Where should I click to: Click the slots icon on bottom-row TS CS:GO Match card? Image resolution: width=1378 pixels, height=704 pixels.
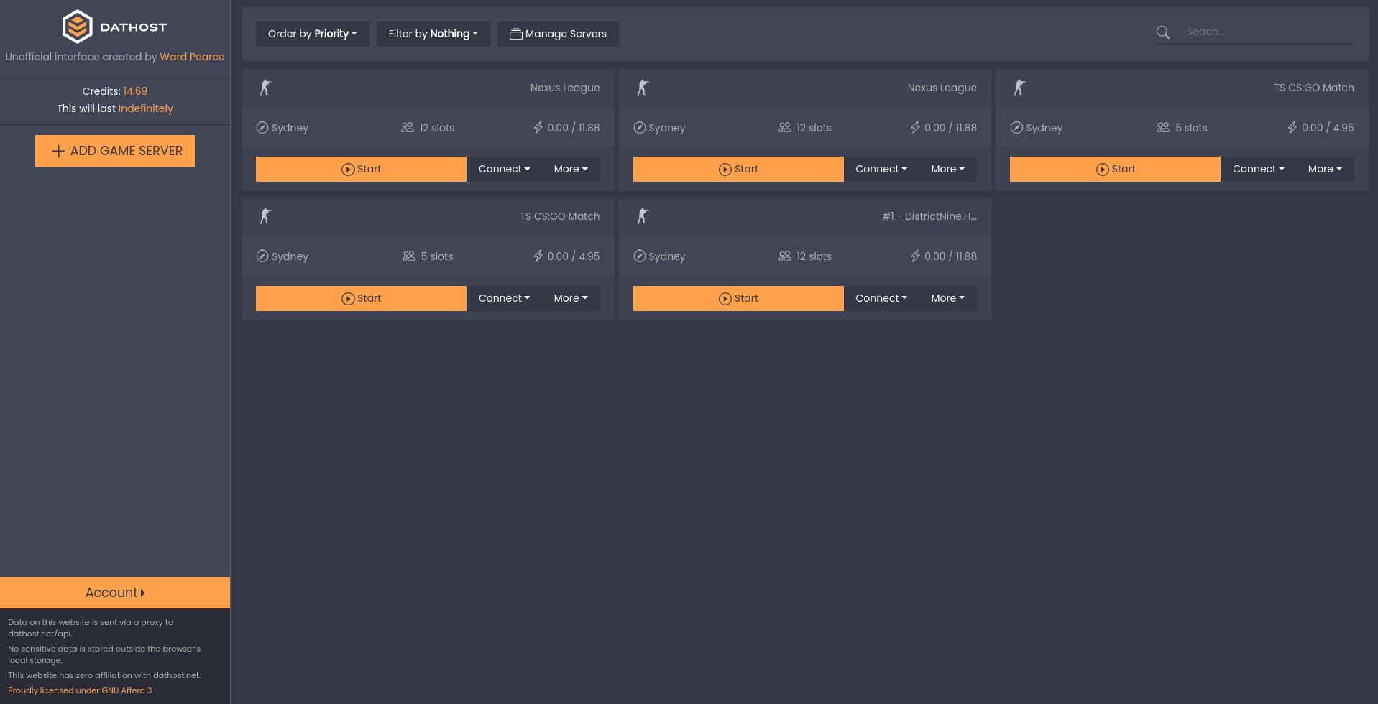409,256
